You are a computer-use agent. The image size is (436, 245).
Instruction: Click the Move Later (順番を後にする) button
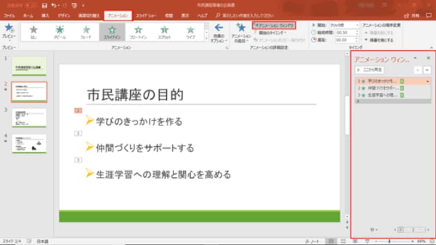click(379, 40)
